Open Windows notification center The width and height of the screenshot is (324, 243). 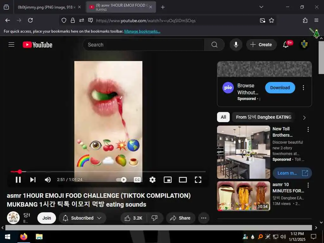click(x=314, y=237)
